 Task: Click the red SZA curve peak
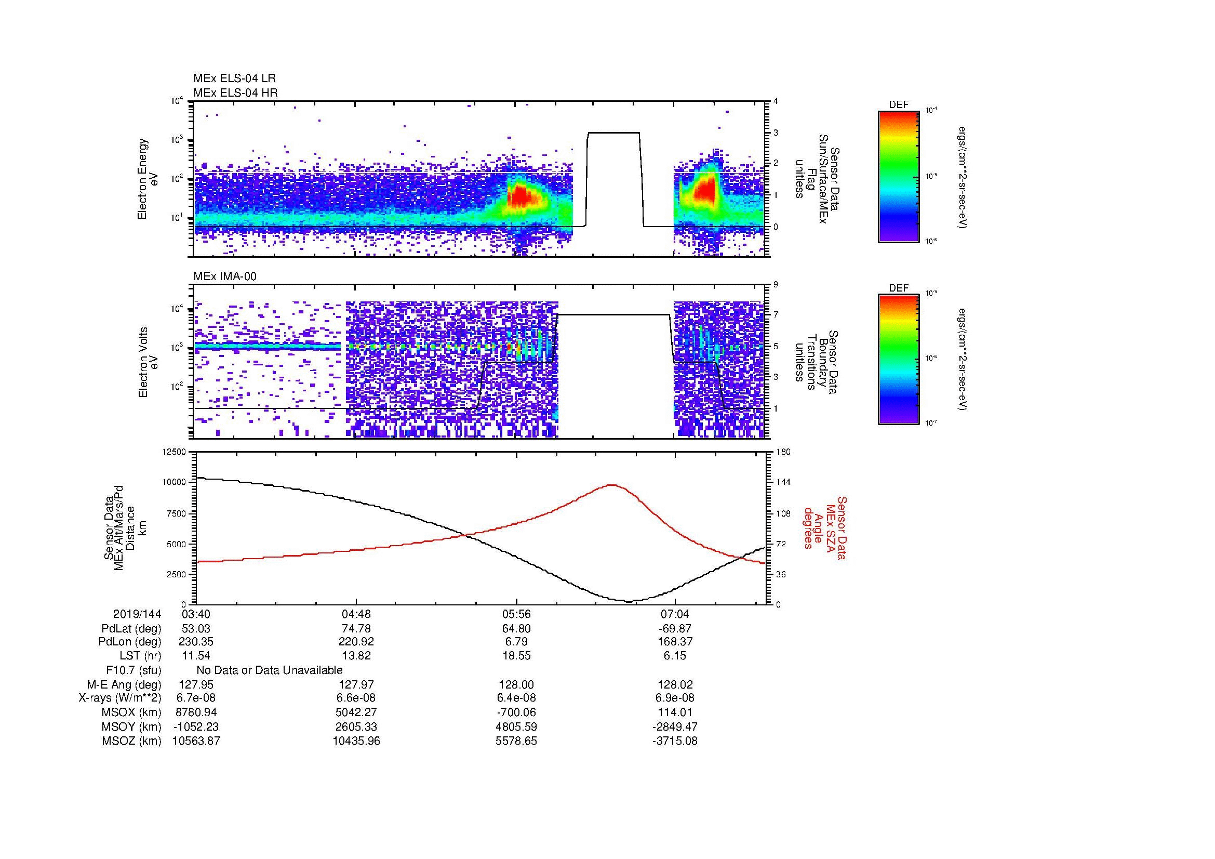[x=612, y=485]
